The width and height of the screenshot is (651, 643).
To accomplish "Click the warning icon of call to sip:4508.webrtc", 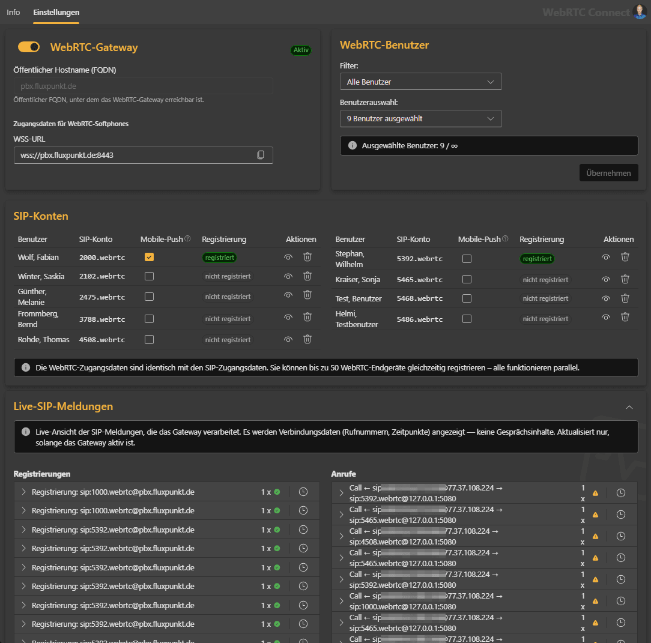I will [x=595, y=536].
